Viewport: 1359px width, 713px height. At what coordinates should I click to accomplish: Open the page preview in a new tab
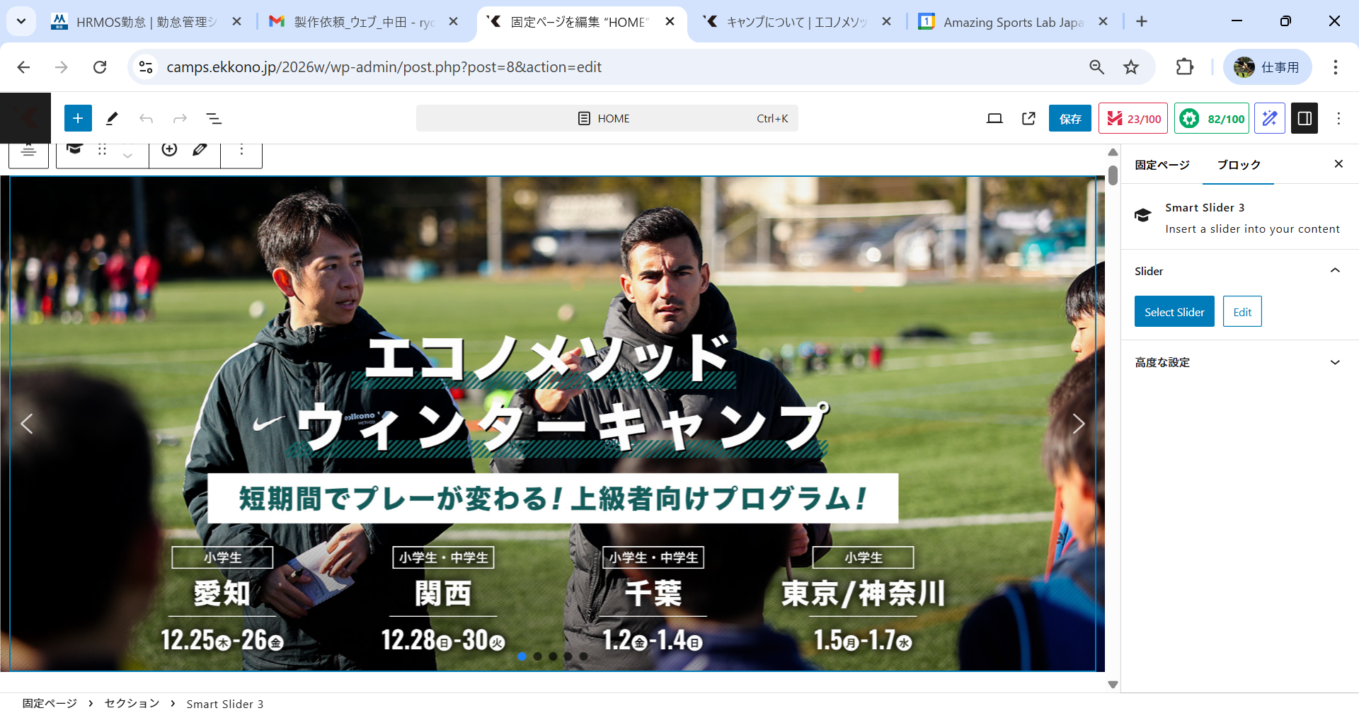[1028, 118]
